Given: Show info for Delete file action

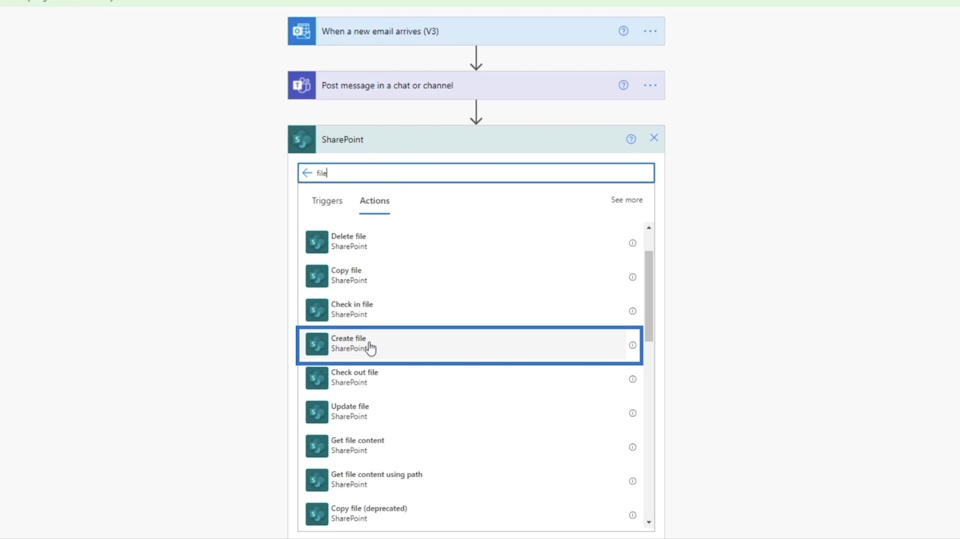Looking at the screenshot, I should (x=632, y=243).
